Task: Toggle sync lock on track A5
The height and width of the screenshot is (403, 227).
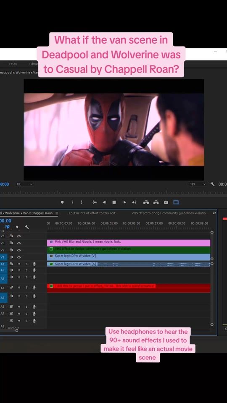Action: point(11,296)
